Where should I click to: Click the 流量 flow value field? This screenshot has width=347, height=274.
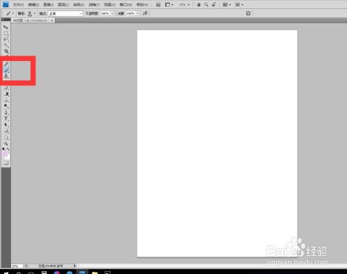130,14
